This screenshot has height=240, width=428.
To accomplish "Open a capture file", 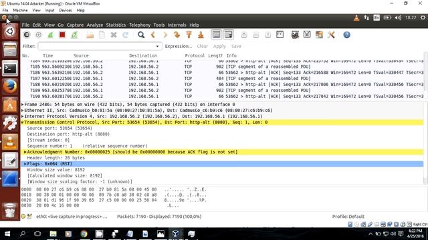I will (x=90, y=35).
